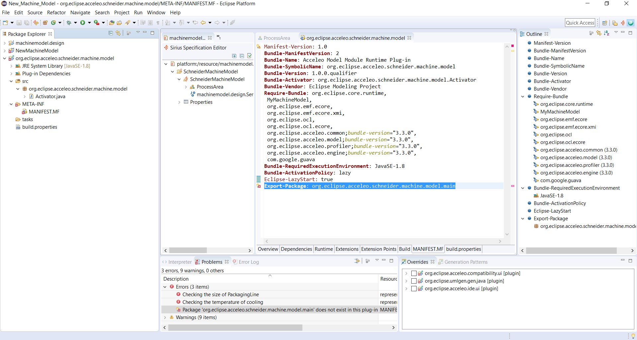The height and width of the screenshot is (340, 637).
Task: Expand Properties node in Sirius editor tree
Action: tap(179, 102)
